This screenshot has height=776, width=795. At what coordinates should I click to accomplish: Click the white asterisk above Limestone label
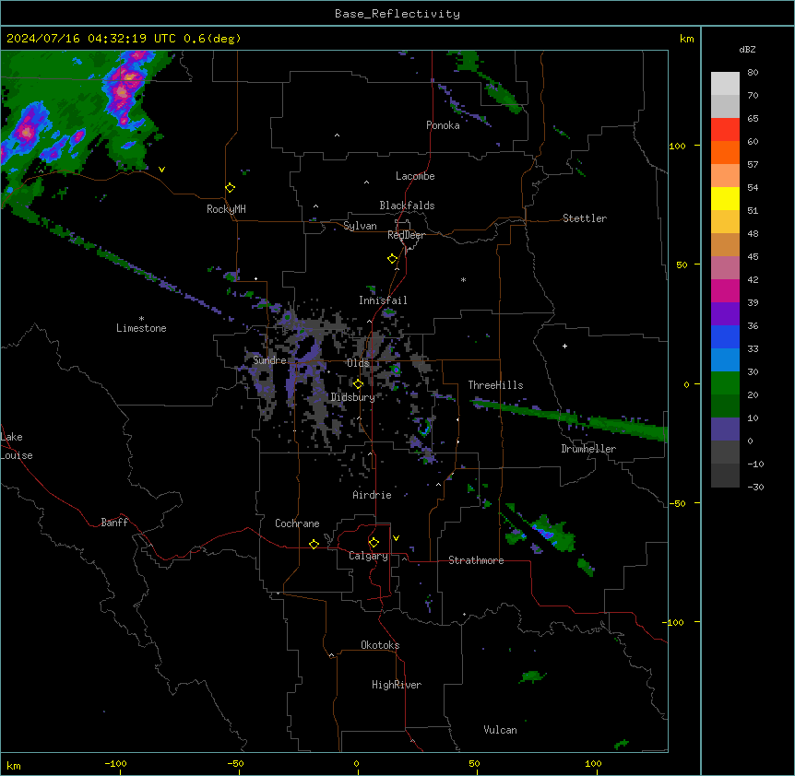tap(141, 319)
